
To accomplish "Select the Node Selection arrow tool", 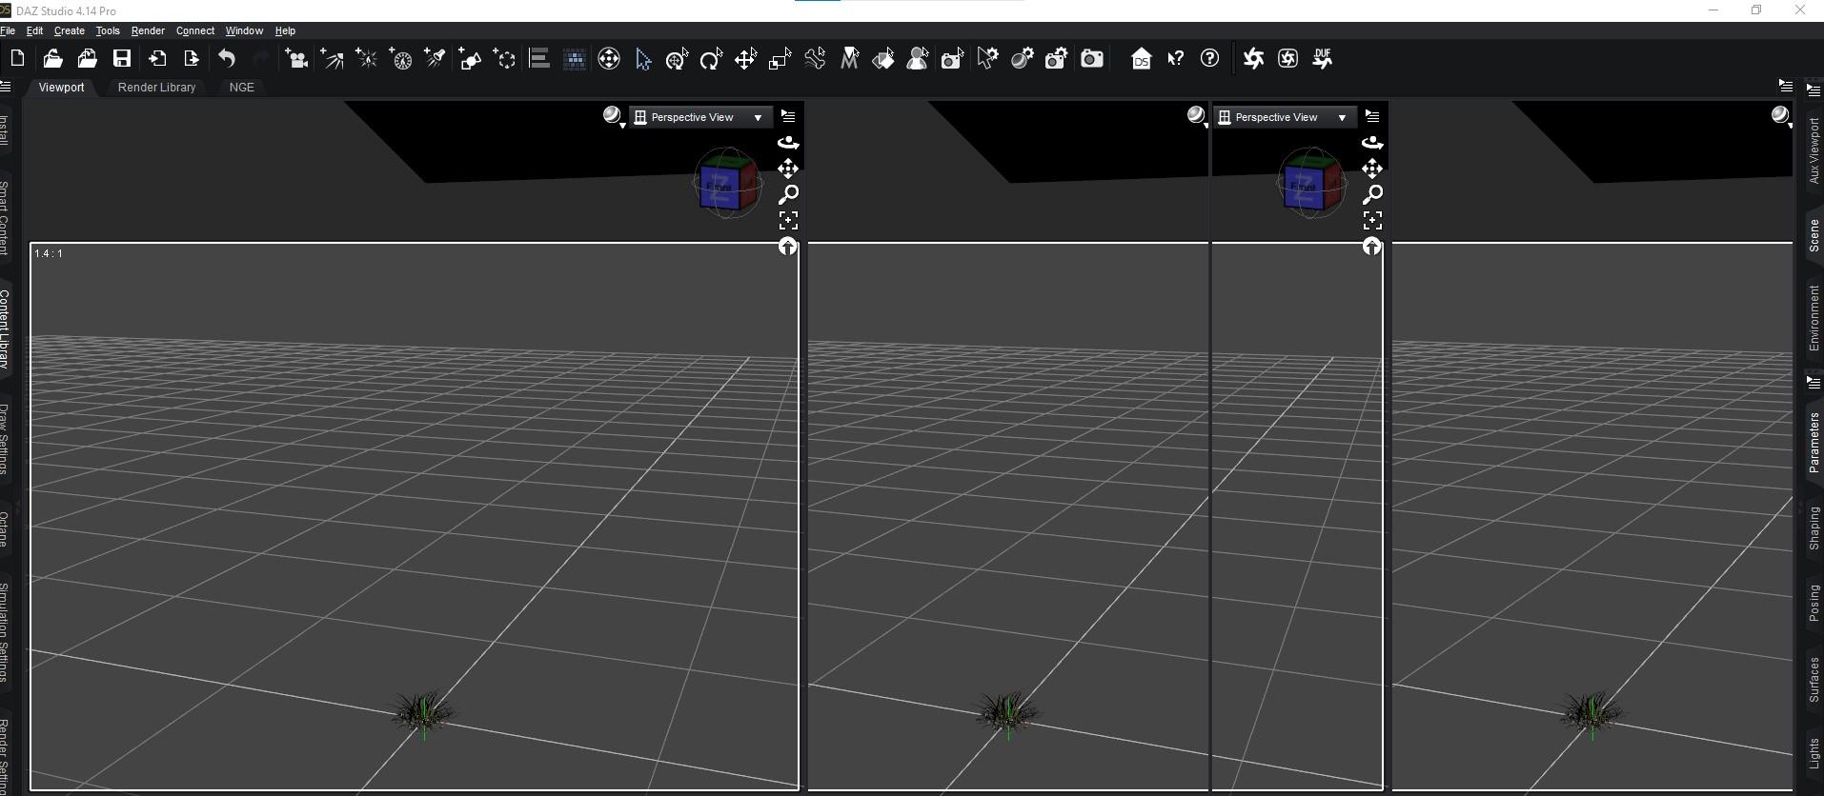I will click(643, 59).
